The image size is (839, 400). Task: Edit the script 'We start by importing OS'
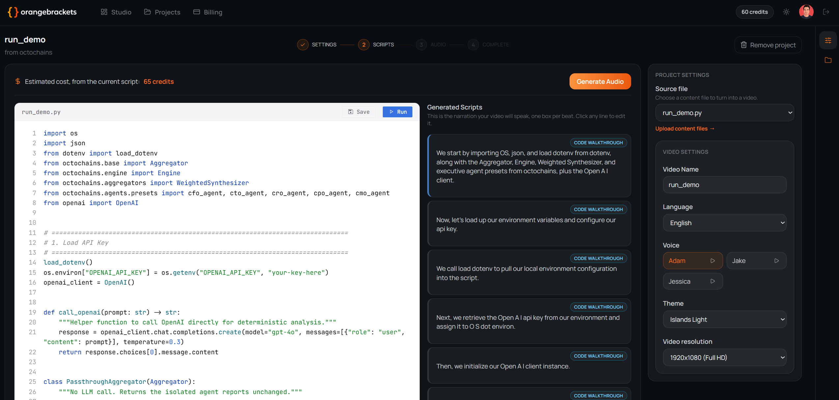[x=529, y=166]
